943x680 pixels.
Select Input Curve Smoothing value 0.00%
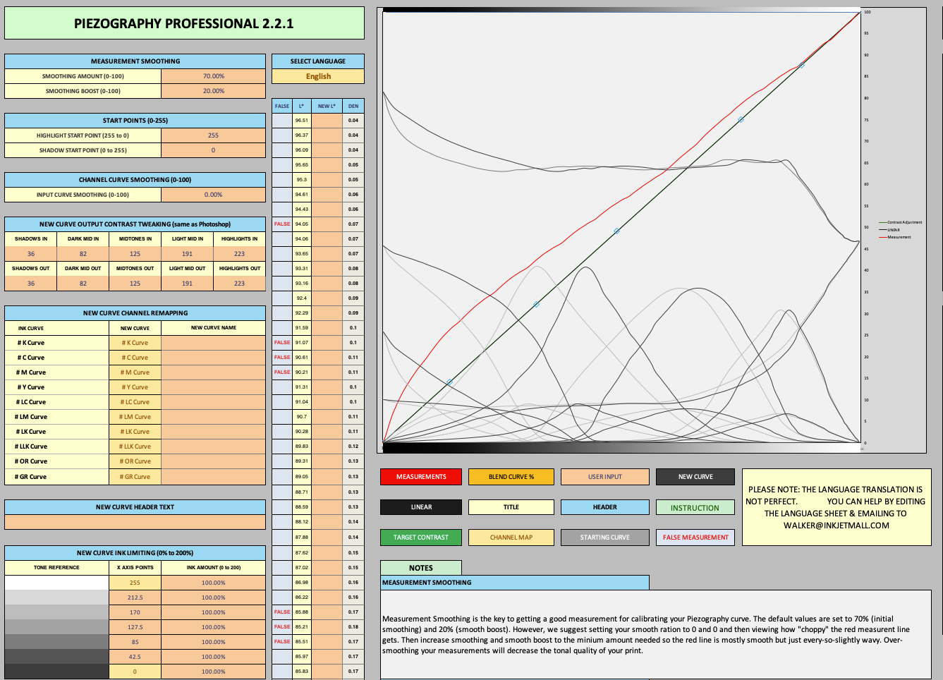(x=213, y=195)
